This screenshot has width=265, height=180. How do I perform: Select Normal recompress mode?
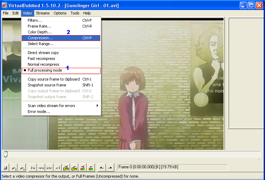61,64
